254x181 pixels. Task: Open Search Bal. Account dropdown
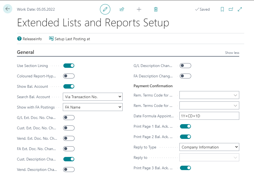93,97
